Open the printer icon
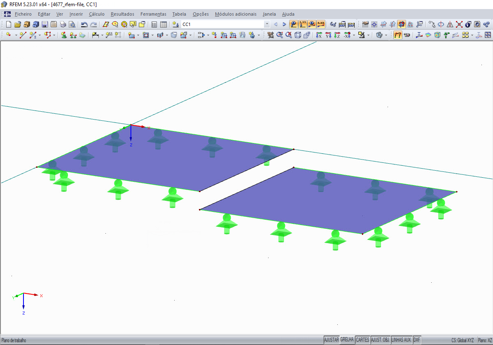Image resolution: width=493 pixels, height=345 pixels. point(63,24)
